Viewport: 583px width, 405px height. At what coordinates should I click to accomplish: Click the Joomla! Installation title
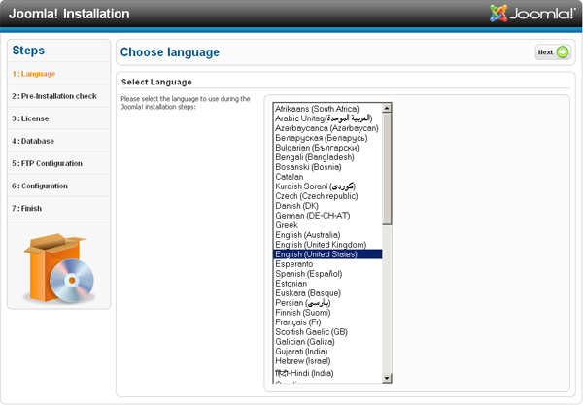69,14
